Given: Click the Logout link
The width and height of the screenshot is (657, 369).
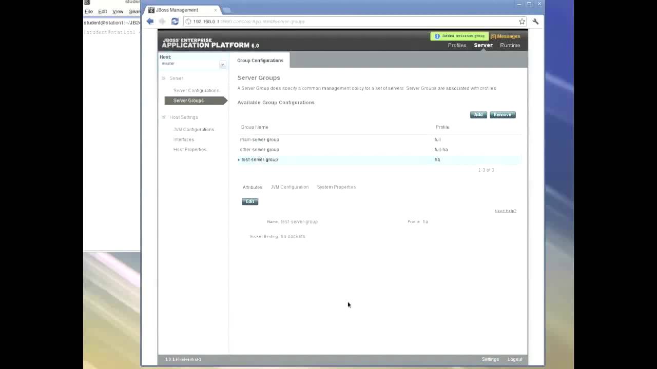Looking at the screenshot, I should tap(515, 359).
